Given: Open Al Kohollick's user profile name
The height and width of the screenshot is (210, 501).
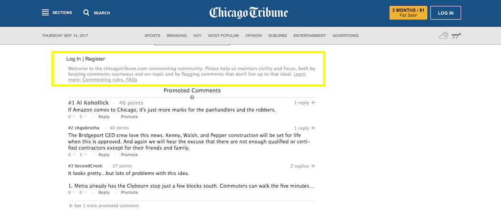Looking at the screenshot, I should 93,102.
